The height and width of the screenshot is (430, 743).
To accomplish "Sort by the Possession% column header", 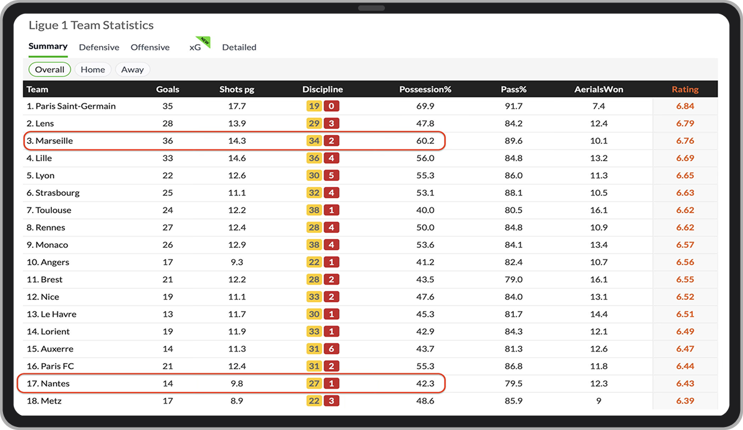I will [x=425, y=89].
